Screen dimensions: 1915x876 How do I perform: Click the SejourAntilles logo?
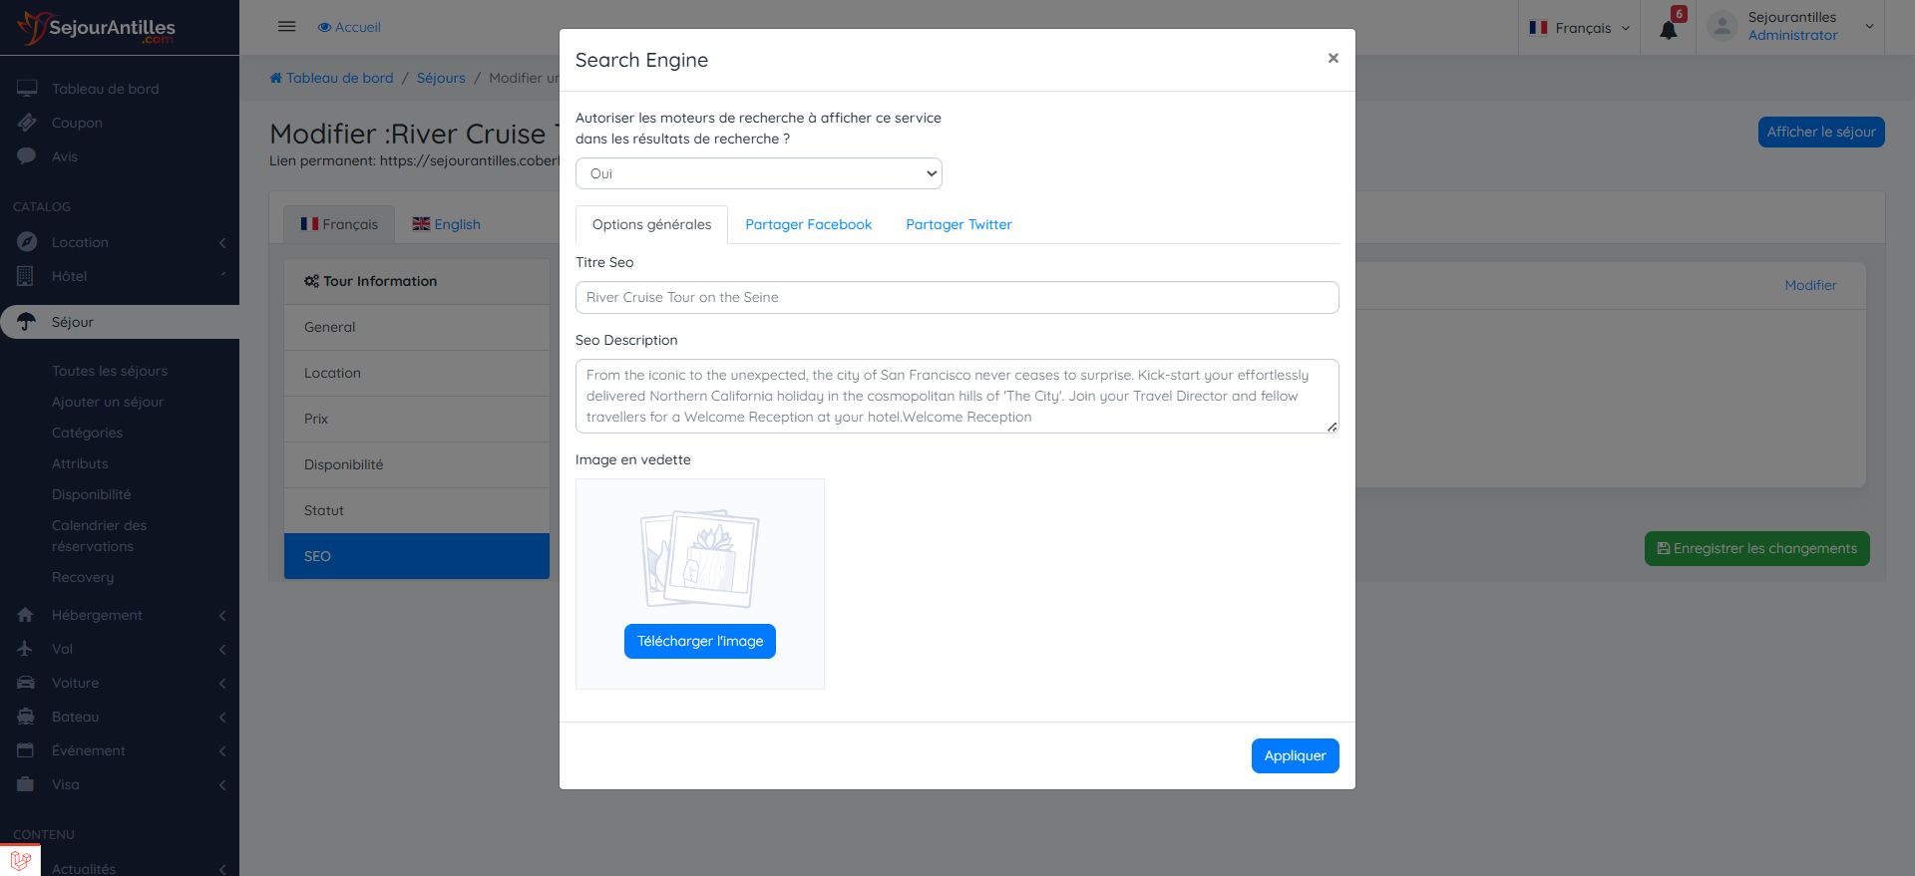pos(97,28)
